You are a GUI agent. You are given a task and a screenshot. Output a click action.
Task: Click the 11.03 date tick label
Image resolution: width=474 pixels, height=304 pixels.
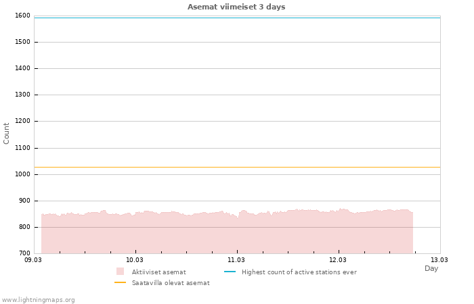click(236, 259)
